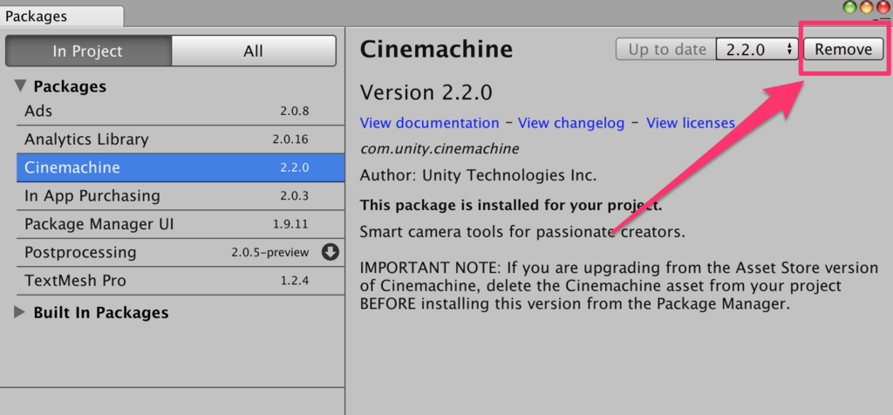Select the Postprocessing package

[181, 252]
